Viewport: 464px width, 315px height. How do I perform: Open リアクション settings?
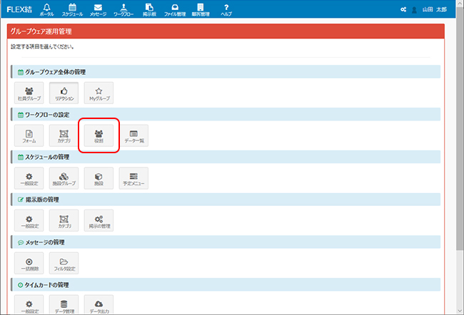[64, 93]
